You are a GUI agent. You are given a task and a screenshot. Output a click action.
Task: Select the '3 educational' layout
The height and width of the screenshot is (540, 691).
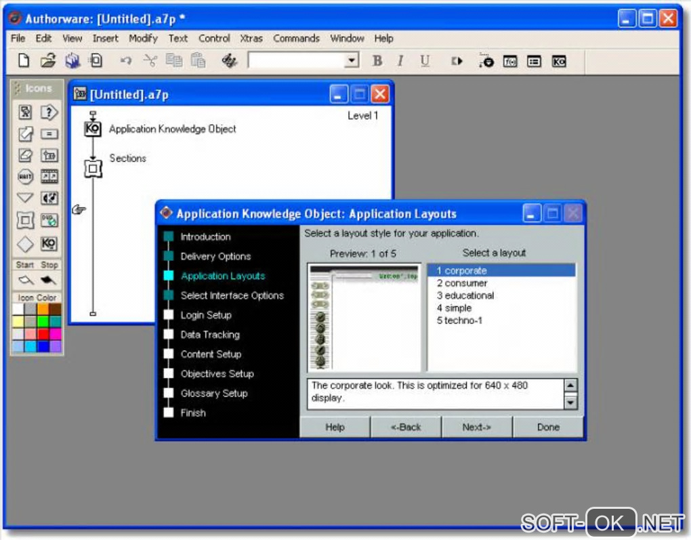(501, 295)
